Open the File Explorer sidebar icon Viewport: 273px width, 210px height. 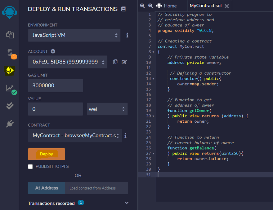click(x=10, y=35)
